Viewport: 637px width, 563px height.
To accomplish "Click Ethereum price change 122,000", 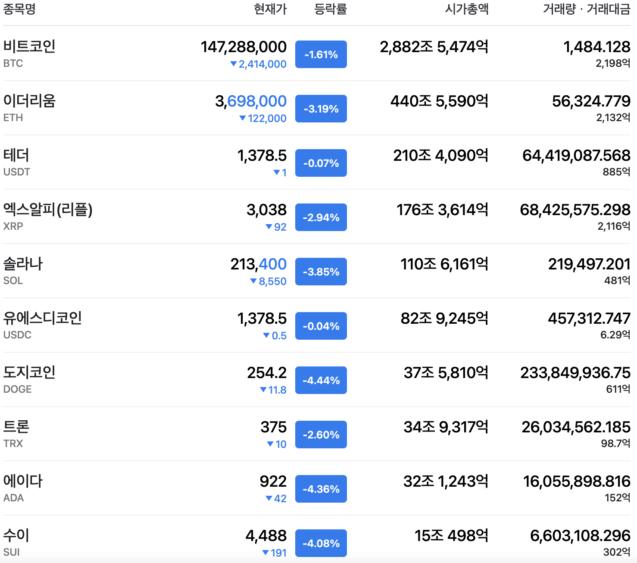I will pos(263,119).
